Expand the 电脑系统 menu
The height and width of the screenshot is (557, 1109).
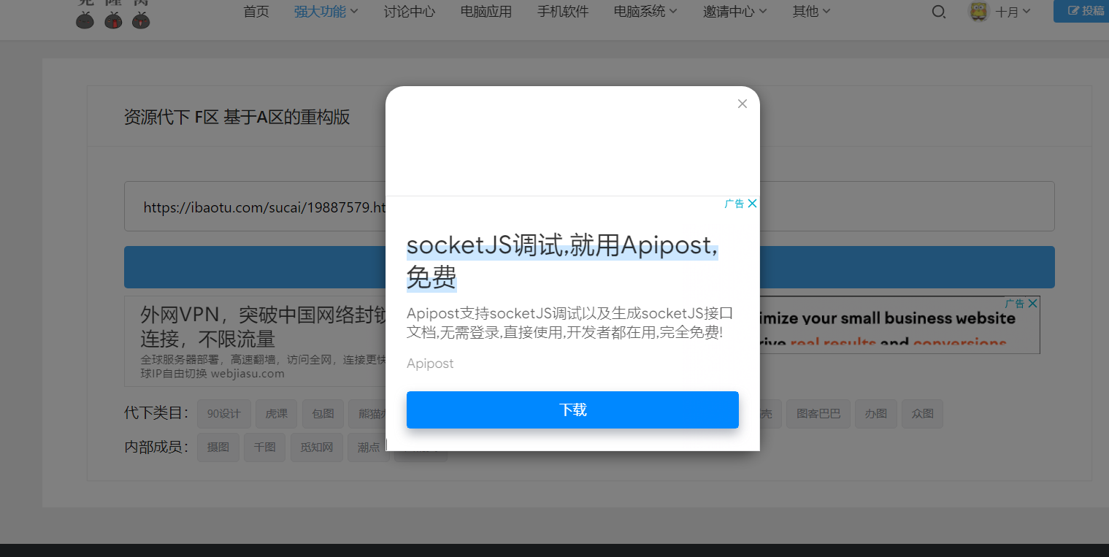click(645, 12)
